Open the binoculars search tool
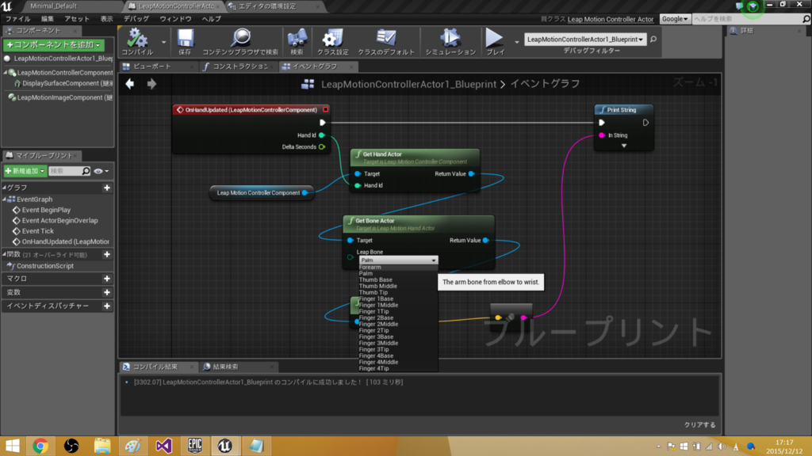This screenshot has height=456, width=812. 297,38
